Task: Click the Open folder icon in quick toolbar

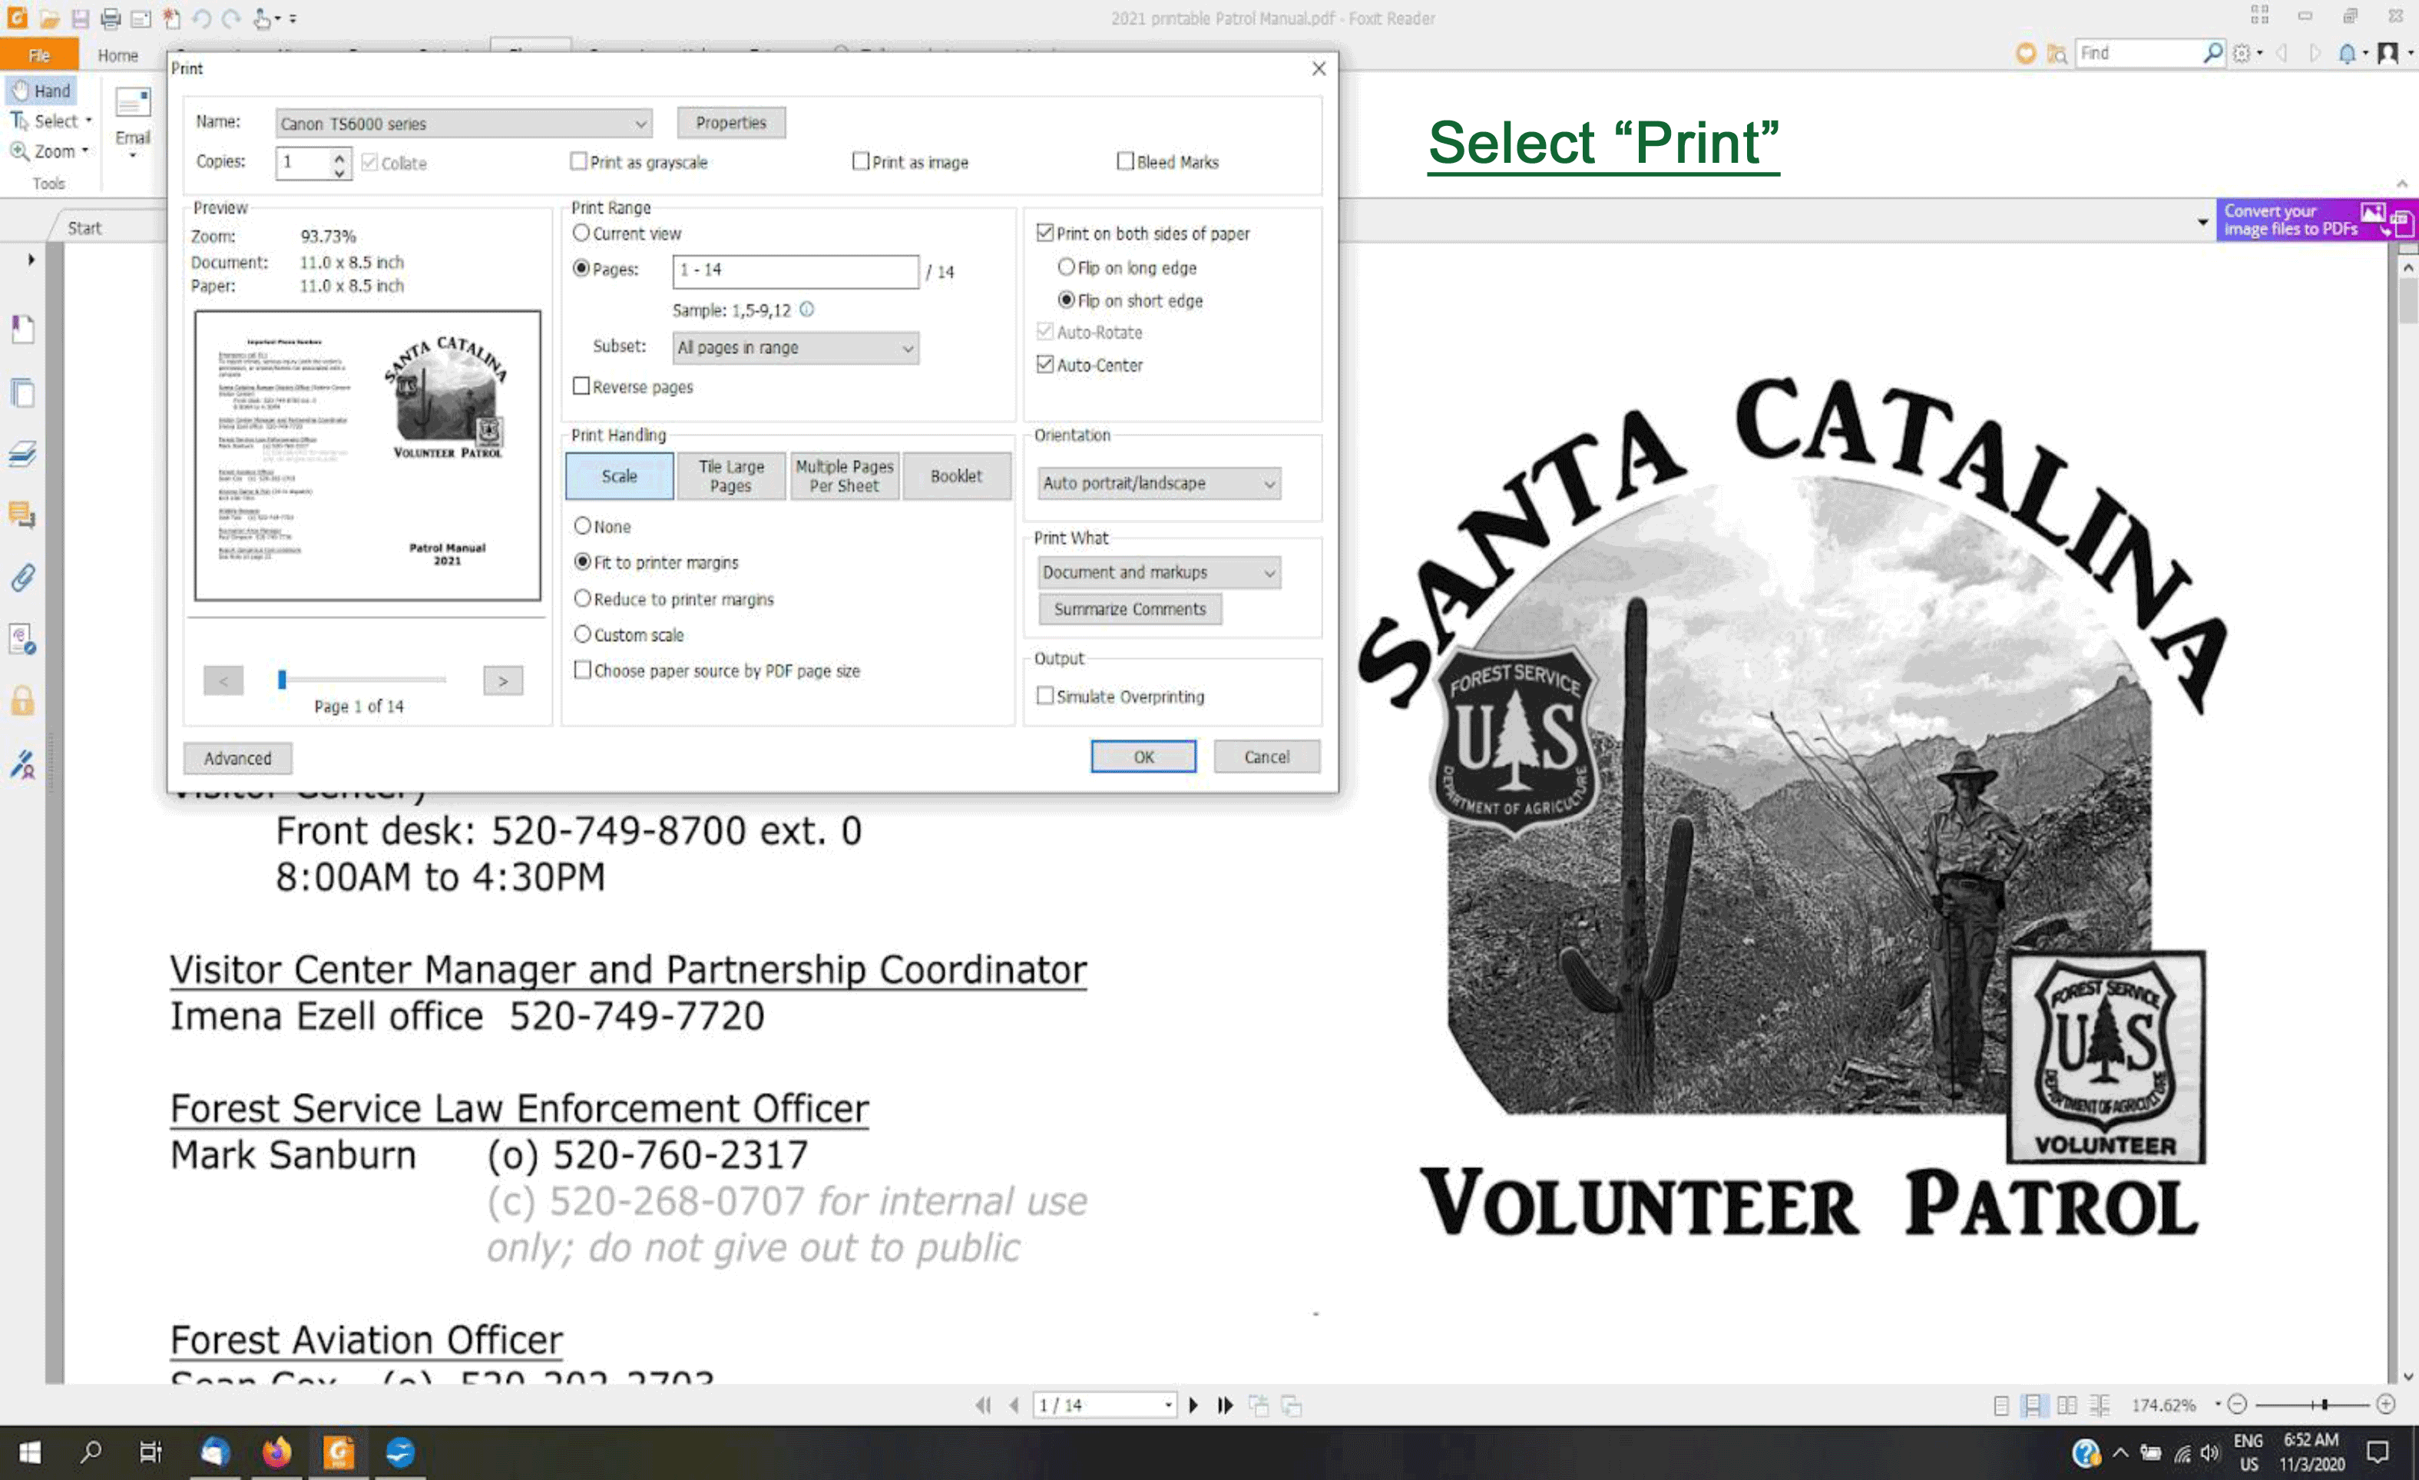Action: click(x=49, y=18)
